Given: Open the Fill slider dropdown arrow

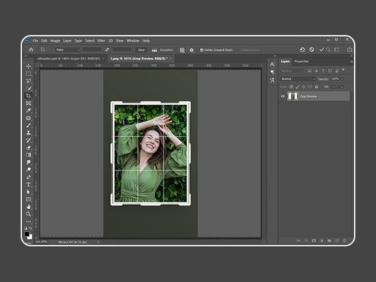Looking at the screenshot, I should pyautogui.click(x=342, y=87).
